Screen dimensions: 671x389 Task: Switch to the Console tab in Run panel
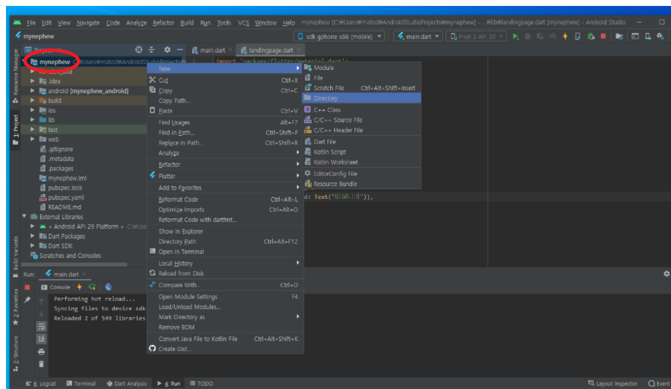pyautogui.click(x=55, y=287)
